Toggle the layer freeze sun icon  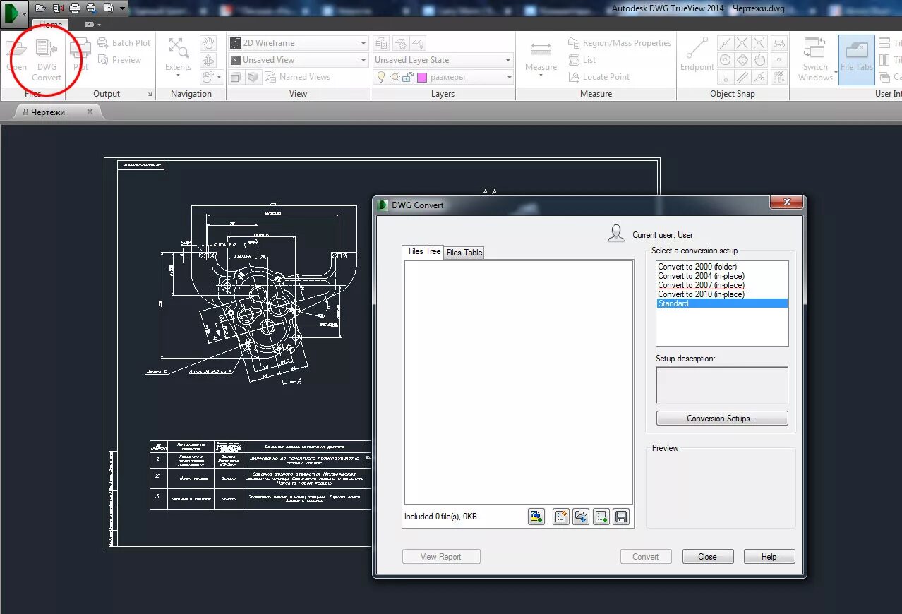point(395,77)
